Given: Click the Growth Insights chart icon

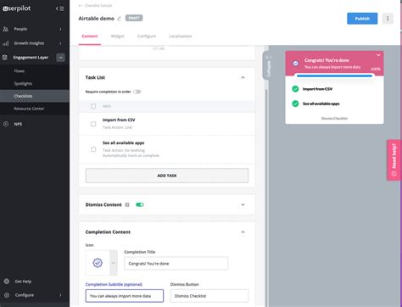Looking at the screenshot, I should [5, 43].
